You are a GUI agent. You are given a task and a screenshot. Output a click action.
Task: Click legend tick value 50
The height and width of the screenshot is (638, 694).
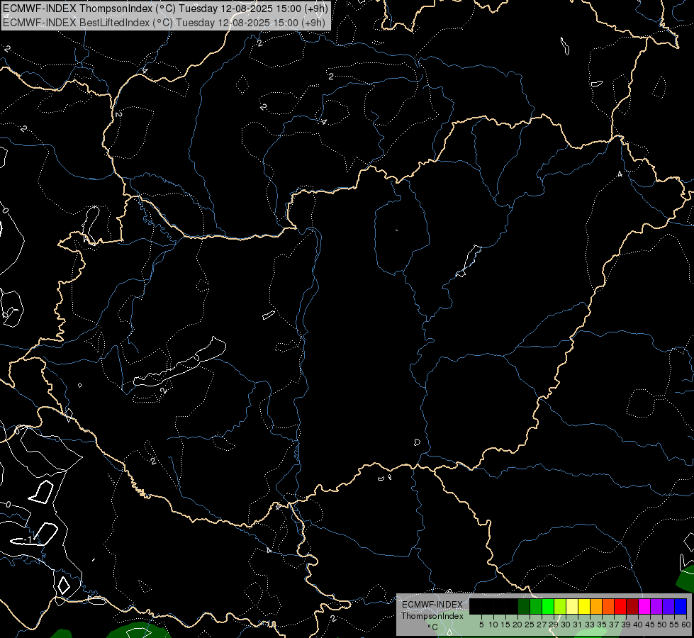pos(663,625)
